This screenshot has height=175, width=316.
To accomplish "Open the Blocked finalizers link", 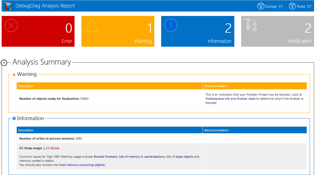I will [x=106, y=157].
